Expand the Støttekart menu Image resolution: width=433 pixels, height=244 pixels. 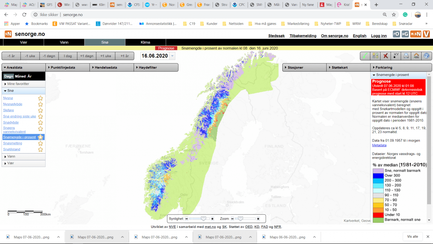[x=349, y=67]
